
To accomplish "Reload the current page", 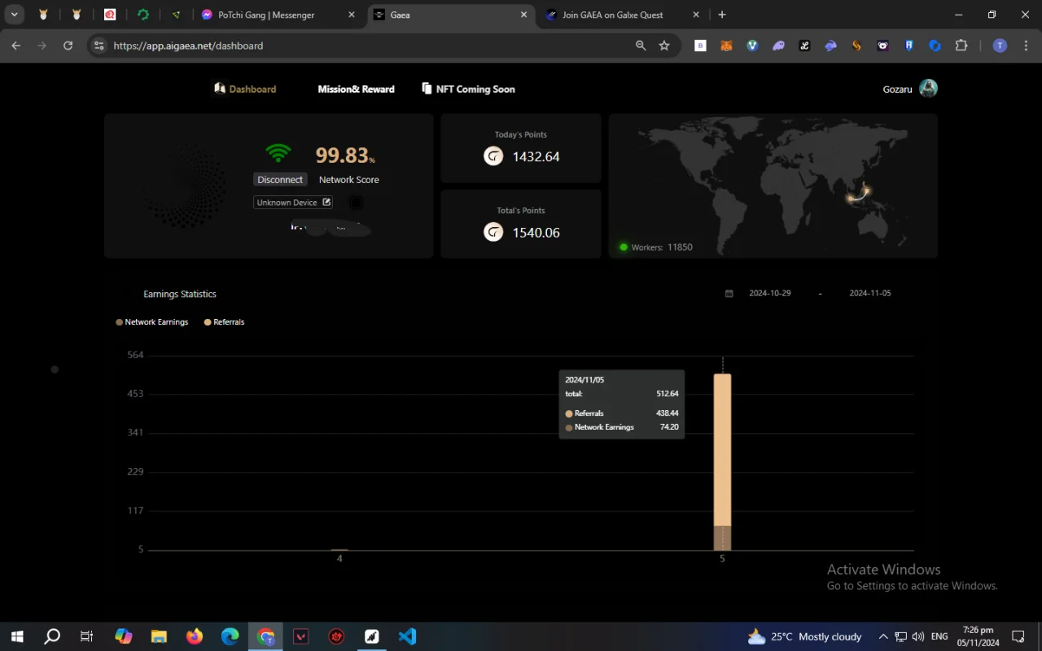I will click(68, 46).
